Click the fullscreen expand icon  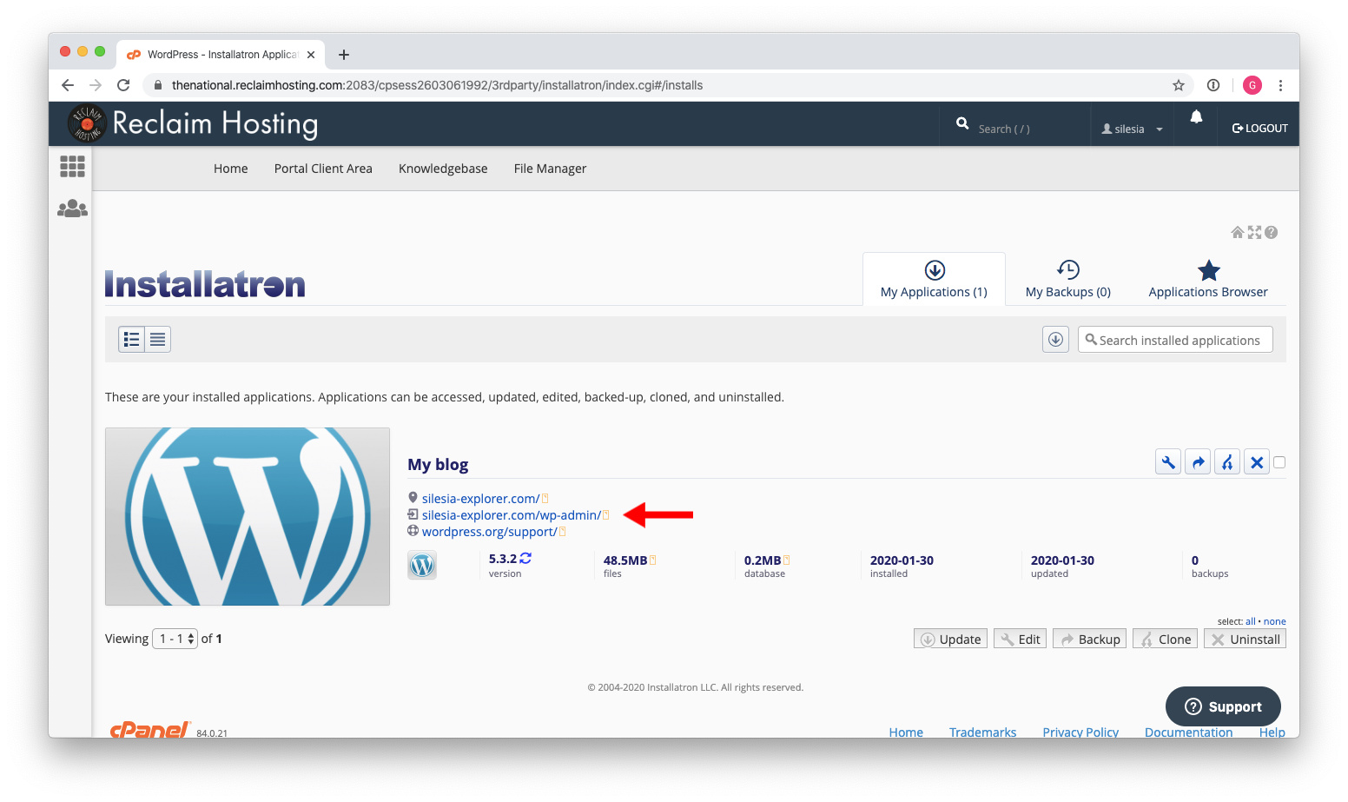point(1254,232)
